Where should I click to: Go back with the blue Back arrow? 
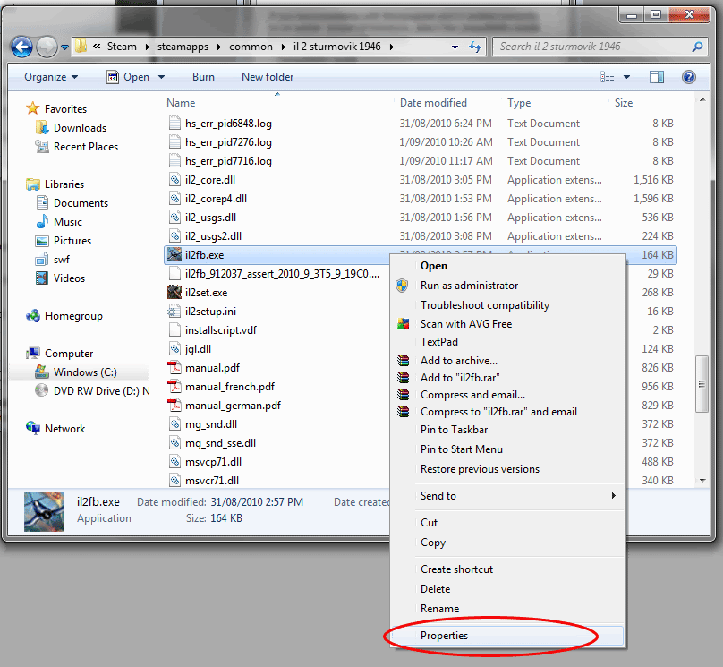pyautogui.click(x=21, y=47)
